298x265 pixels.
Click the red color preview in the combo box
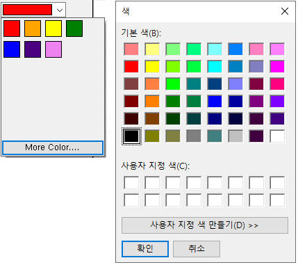(27, 10)
